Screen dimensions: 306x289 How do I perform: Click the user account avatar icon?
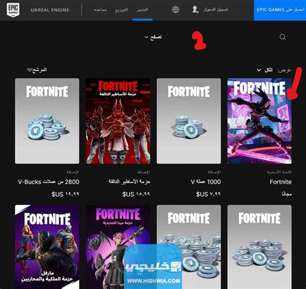click(x=195, y=10)
